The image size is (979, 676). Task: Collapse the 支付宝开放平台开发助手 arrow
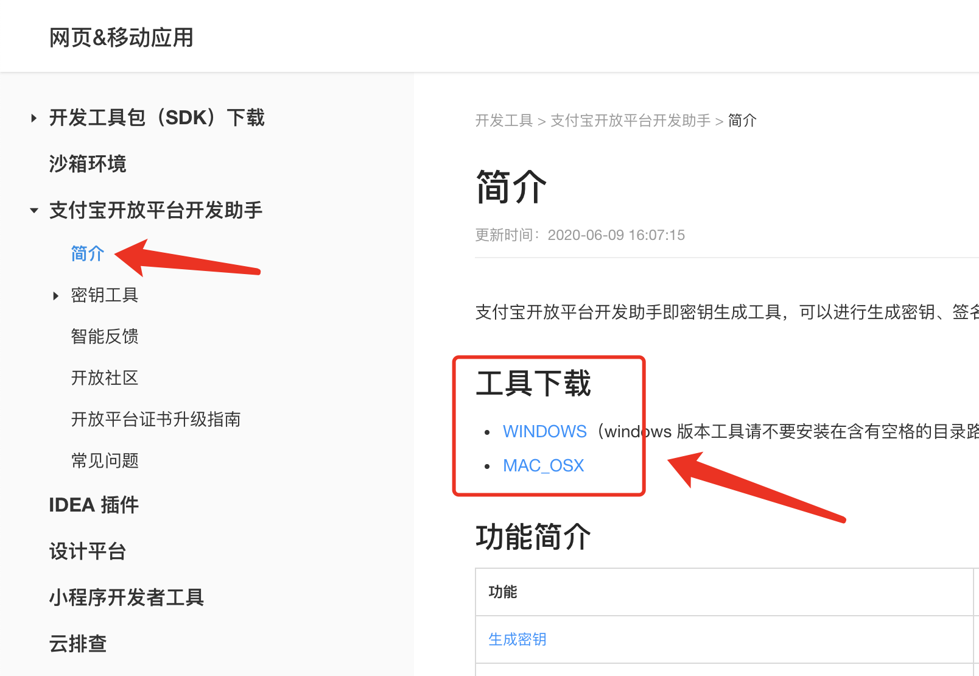click(34, 211)
